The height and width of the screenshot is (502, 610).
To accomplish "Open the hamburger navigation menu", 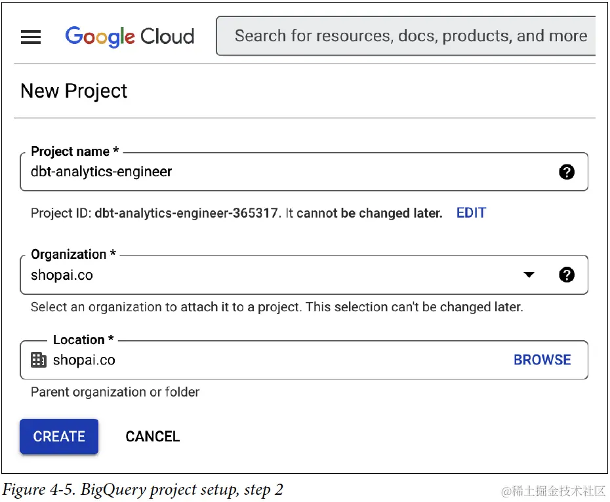I will pyautogui.click(x=31, y=37).
